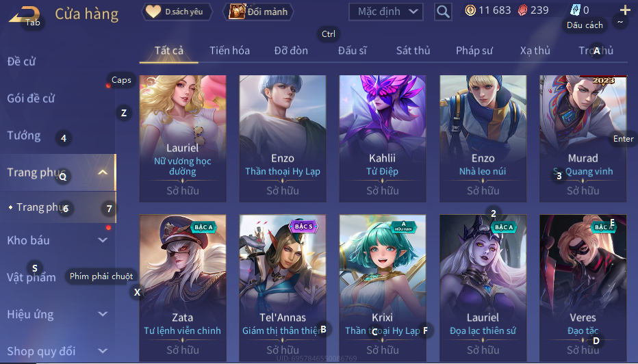Collapse the Trang phục sidebar section
Screen dimensions: 638x364
(x=103, y=172)
